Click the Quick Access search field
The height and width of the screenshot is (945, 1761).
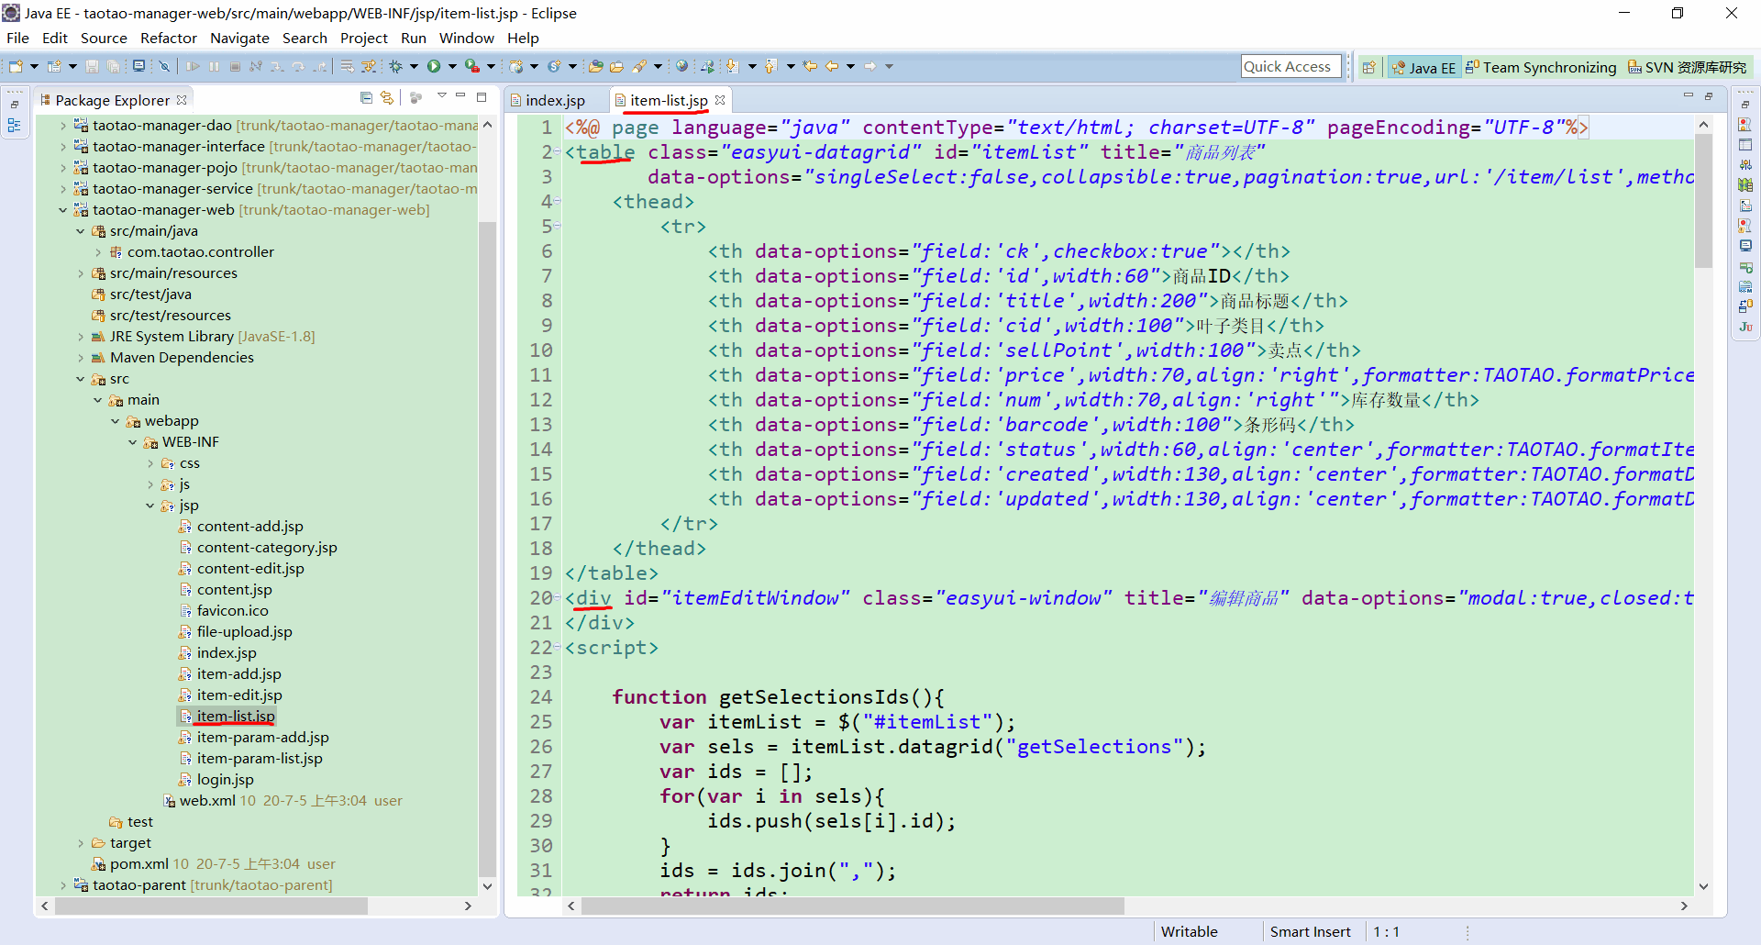point(1290,67)
